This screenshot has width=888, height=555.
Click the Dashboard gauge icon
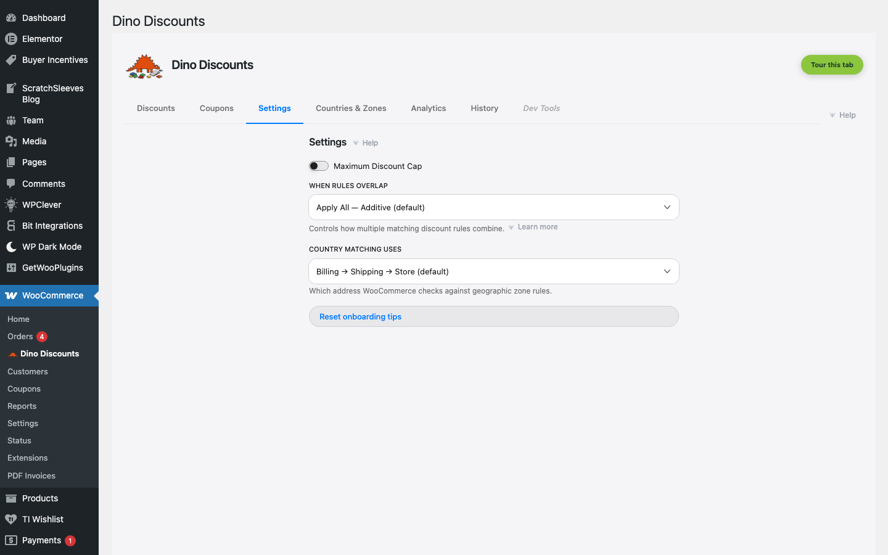click(x=11, y=18)
